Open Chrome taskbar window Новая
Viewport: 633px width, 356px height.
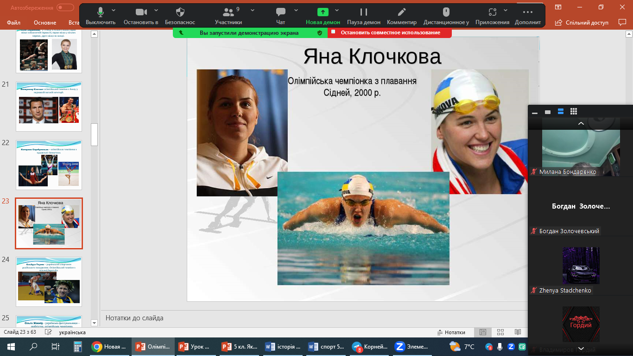point(109,346)
